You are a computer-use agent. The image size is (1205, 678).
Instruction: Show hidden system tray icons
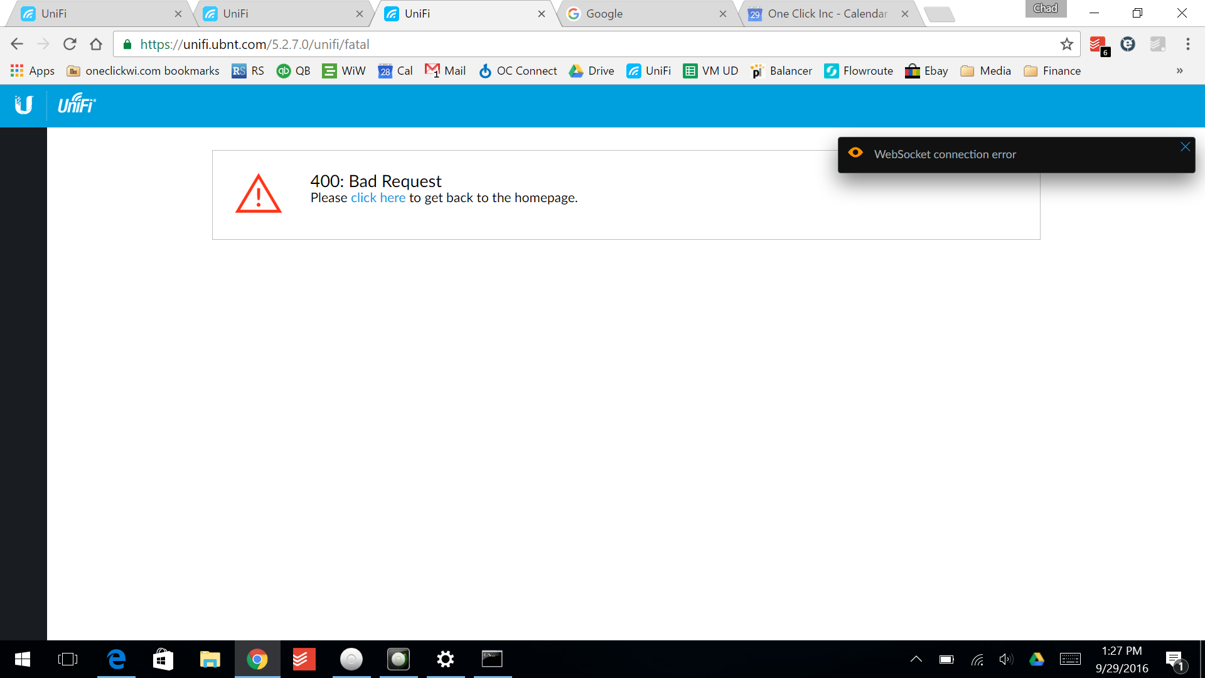[x=916, y=659]
